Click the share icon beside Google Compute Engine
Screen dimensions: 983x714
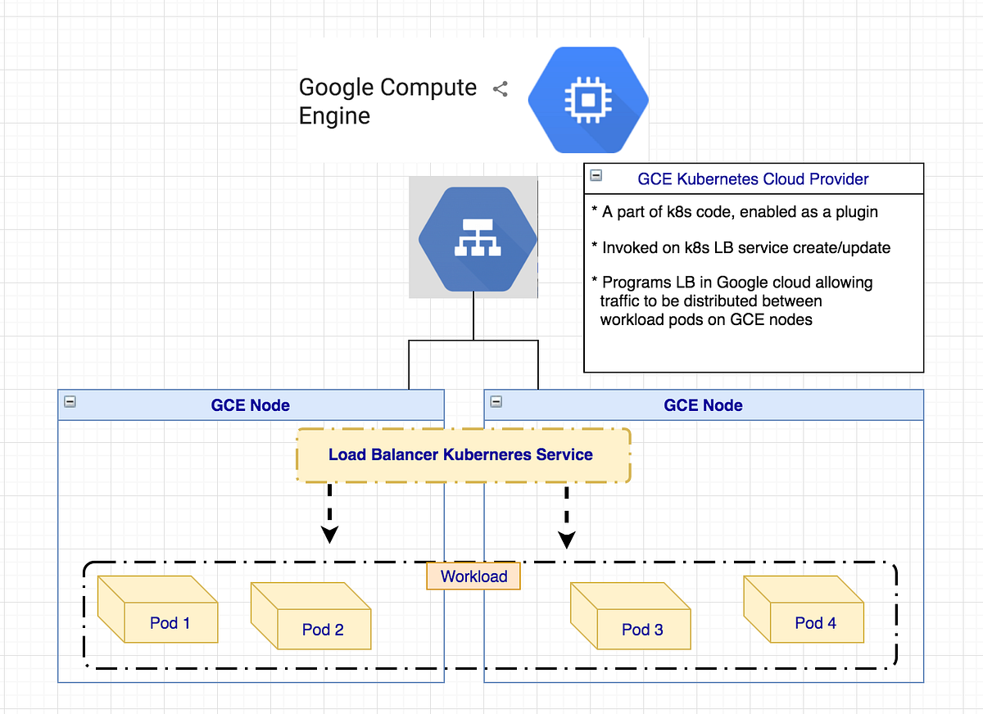point(500,89)
